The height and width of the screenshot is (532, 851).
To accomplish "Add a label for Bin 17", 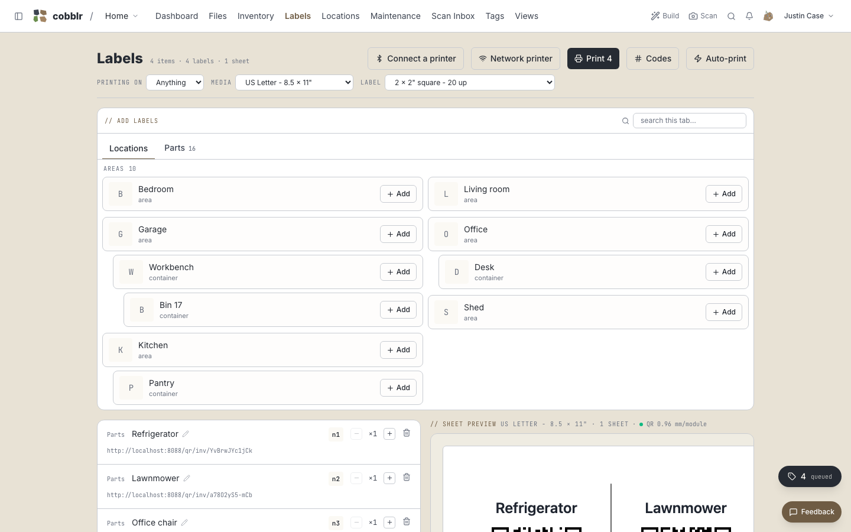I will tap(398, 310).
